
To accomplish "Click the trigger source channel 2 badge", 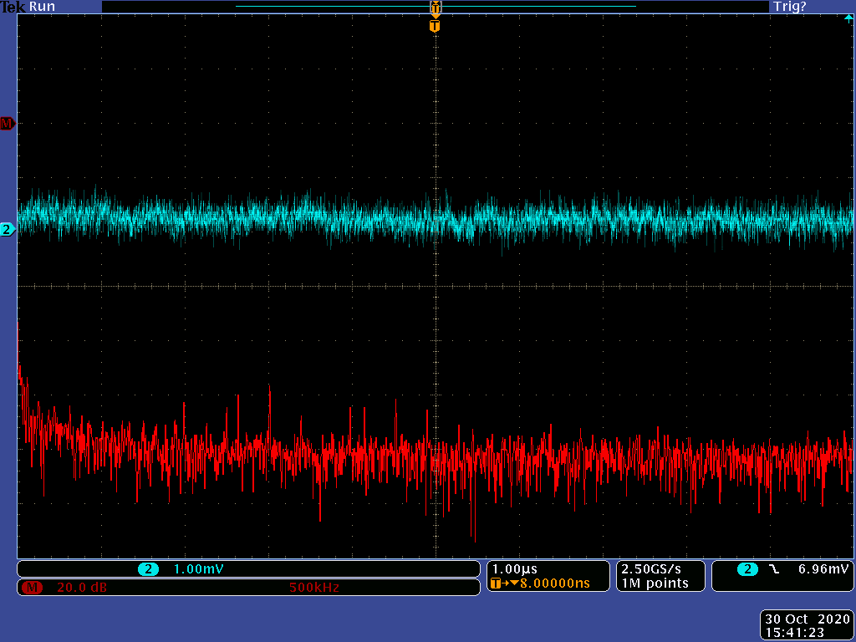I will point(747,569).
